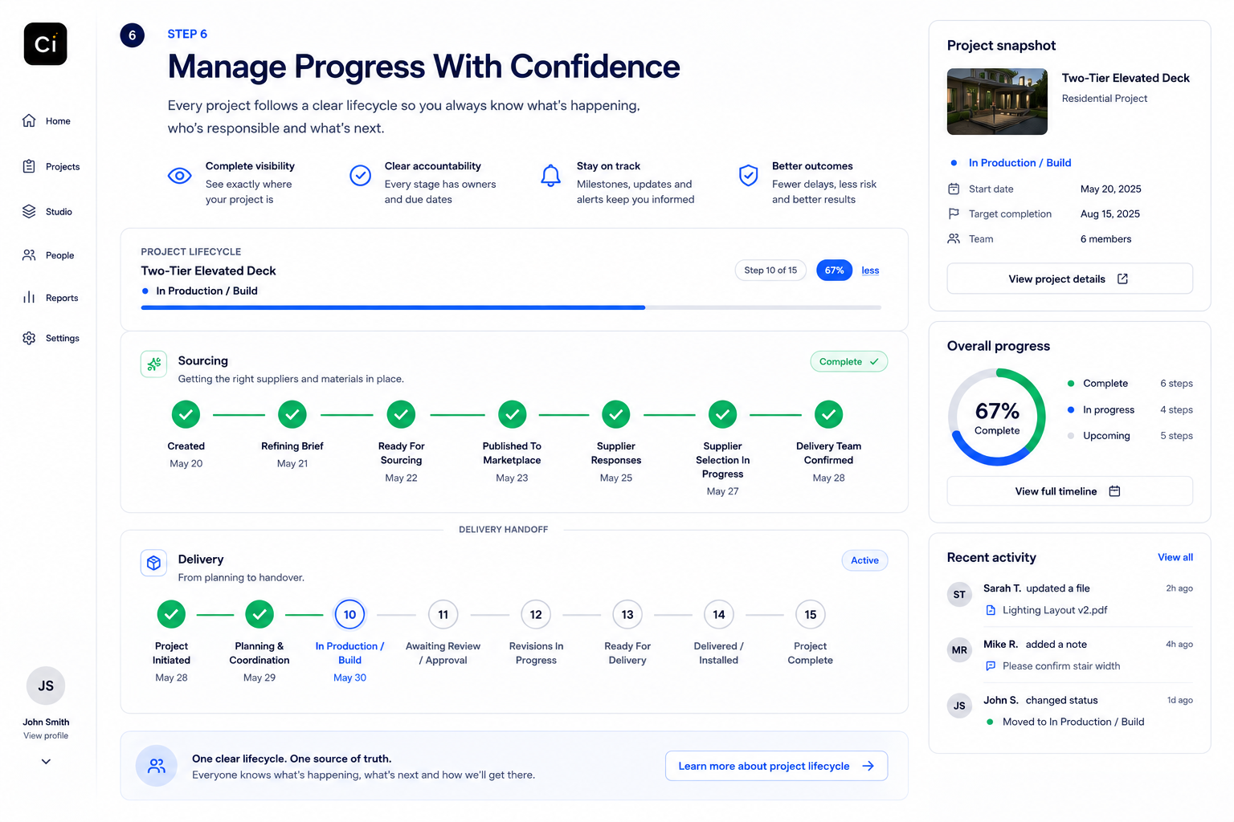Click the Delivery box icon

tap(153, 563)
